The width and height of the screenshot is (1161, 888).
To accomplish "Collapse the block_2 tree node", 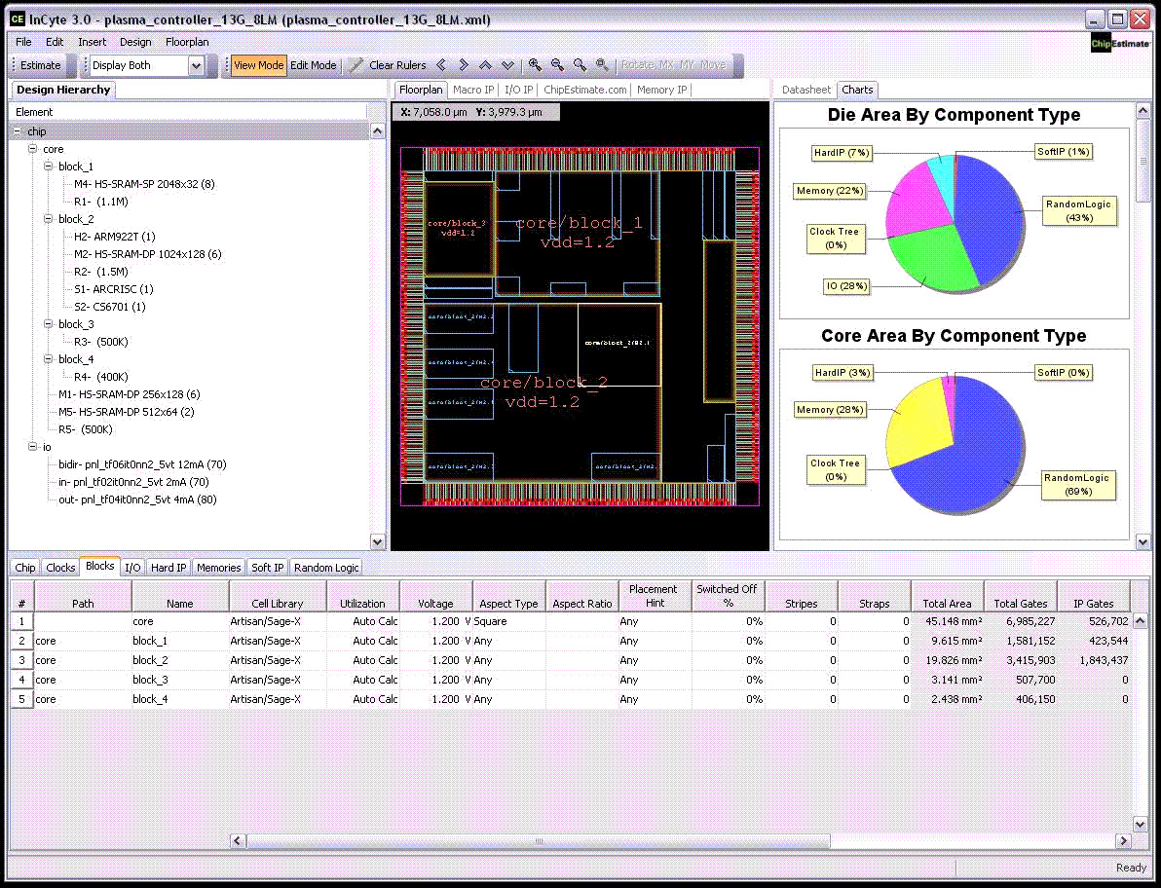I will click(x=48, y=219).
